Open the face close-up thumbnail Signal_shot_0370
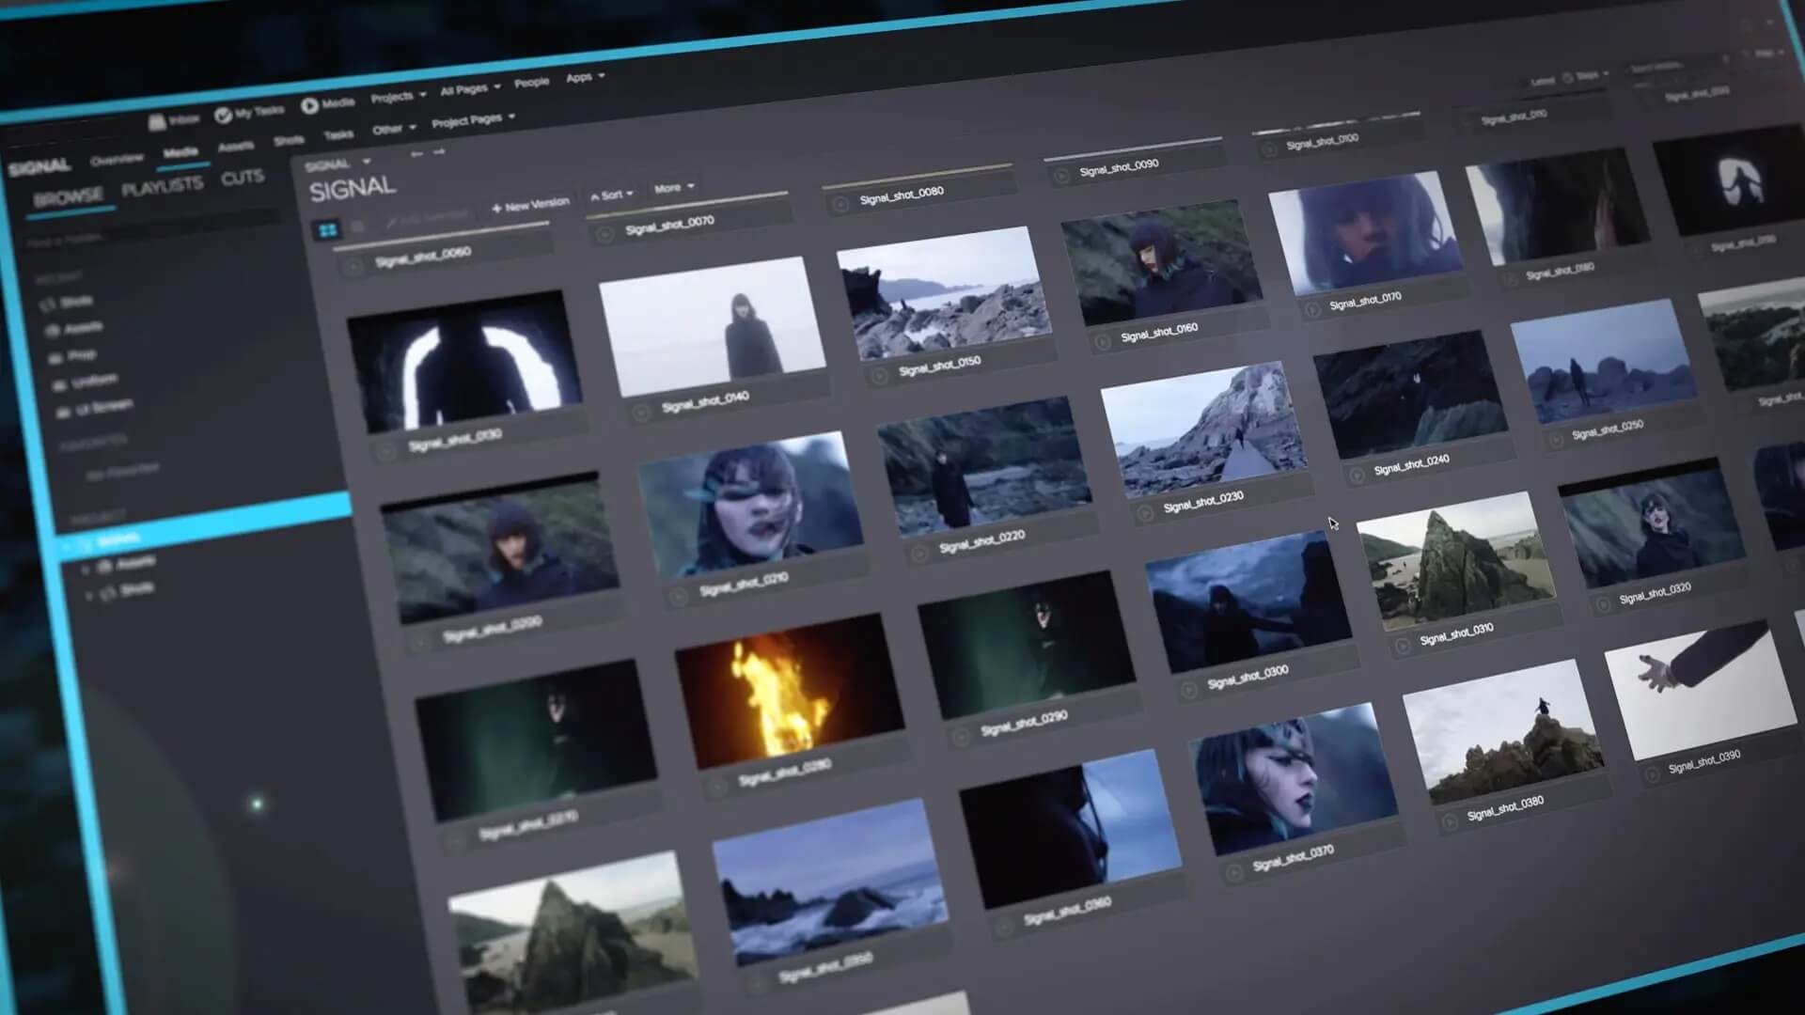1805x1015 pixels. [x=1294, y=780]
